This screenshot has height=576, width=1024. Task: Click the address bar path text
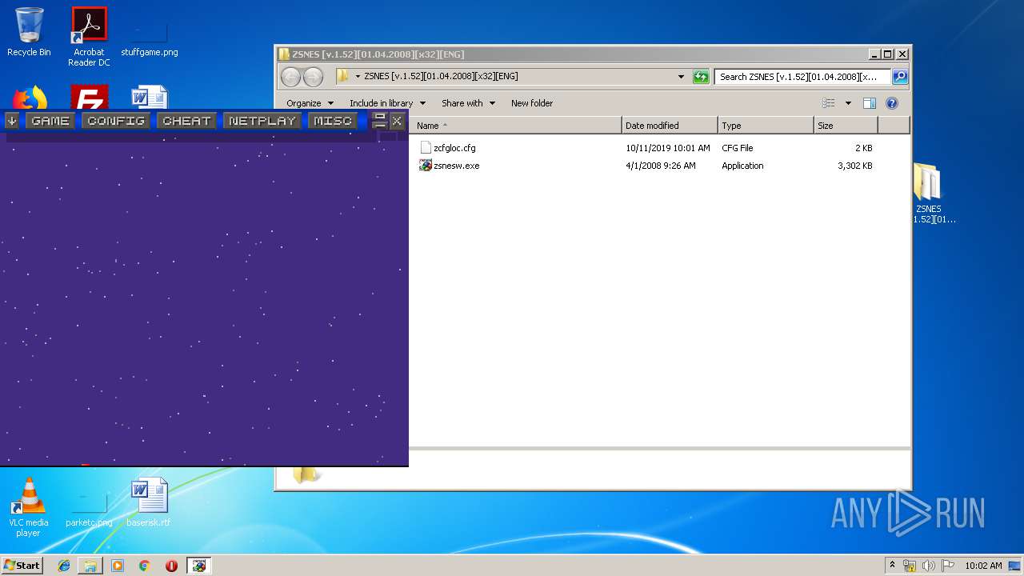(441, 77)
